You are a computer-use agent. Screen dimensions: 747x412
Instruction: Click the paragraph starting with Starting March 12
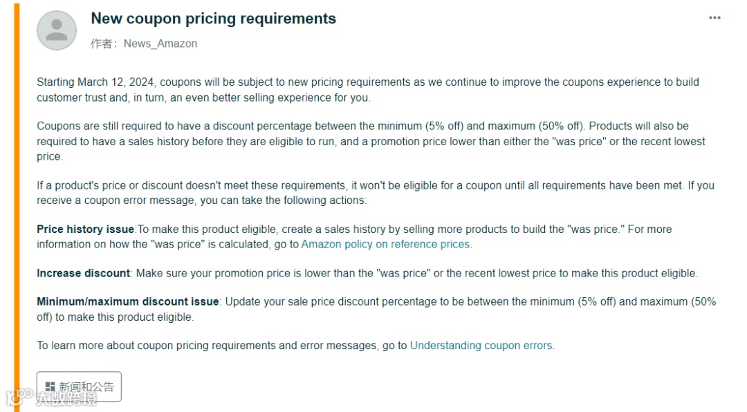click(367, 90)
